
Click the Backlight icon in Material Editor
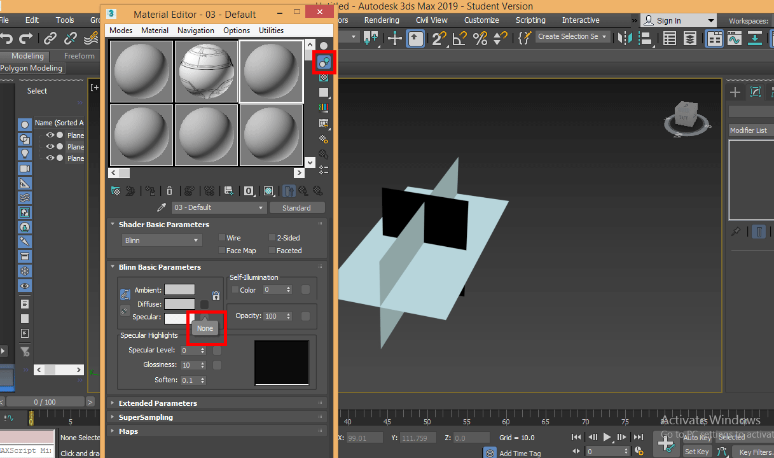click(324, 62)
